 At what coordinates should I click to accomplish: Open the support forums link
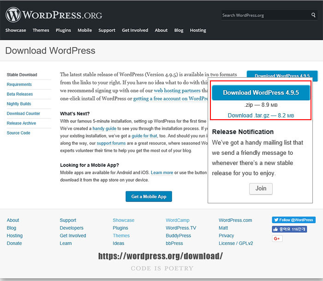point(111,143)
